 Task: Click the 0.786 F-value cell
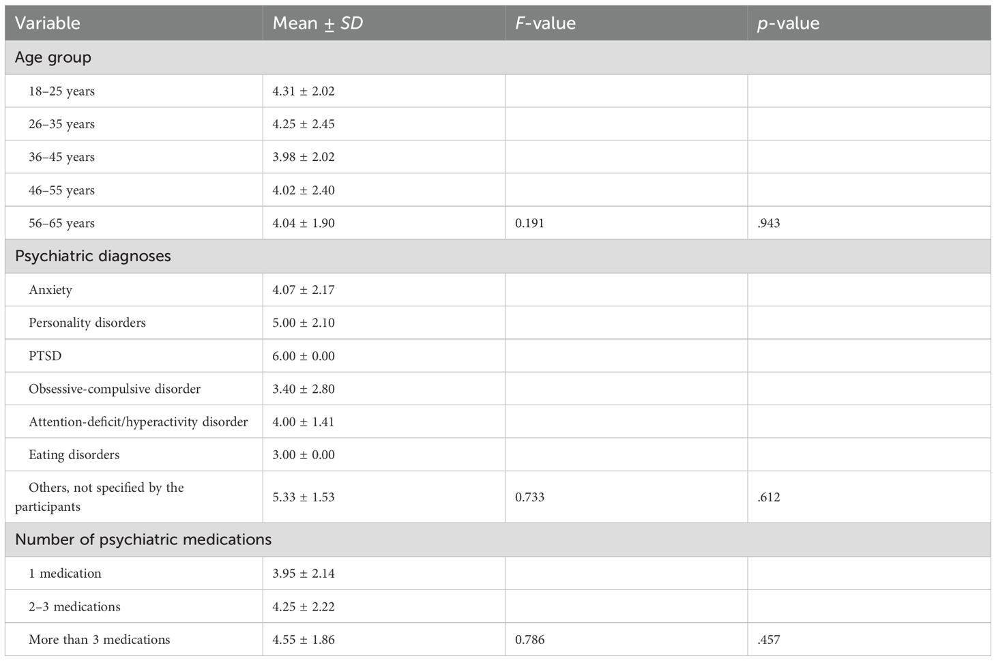[529, 640]
